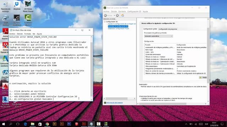Click the NVIDIA back arrow button
The height and width of the screenshot is (127, 227).
(106, 16)
